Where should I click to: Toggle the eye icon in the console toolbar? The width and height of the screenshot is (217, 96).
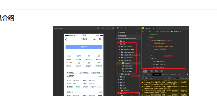[169, 78]
